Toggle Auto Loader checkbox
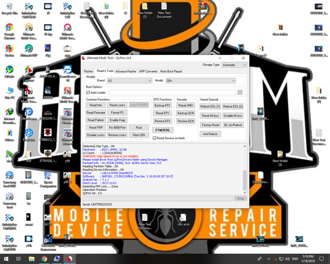 pyautogui.click(x=88, y=92)
